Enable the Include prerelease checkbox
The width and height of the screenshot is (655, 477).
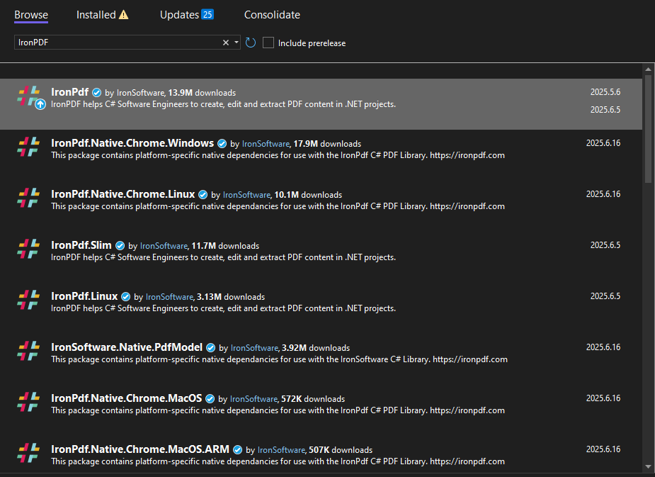[x=268, y=43]
